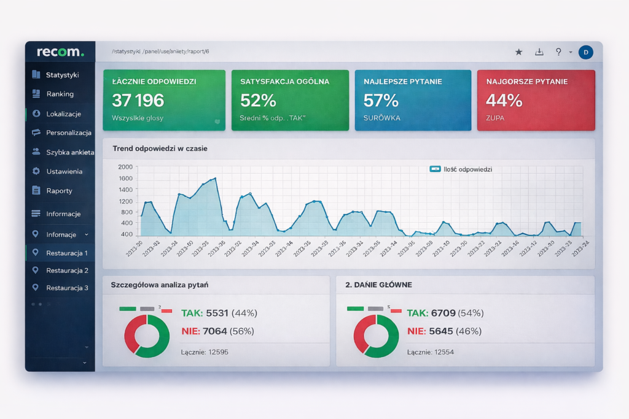
Task: Open the dropdown arrow beside help icon
Action: click(571, 53)
